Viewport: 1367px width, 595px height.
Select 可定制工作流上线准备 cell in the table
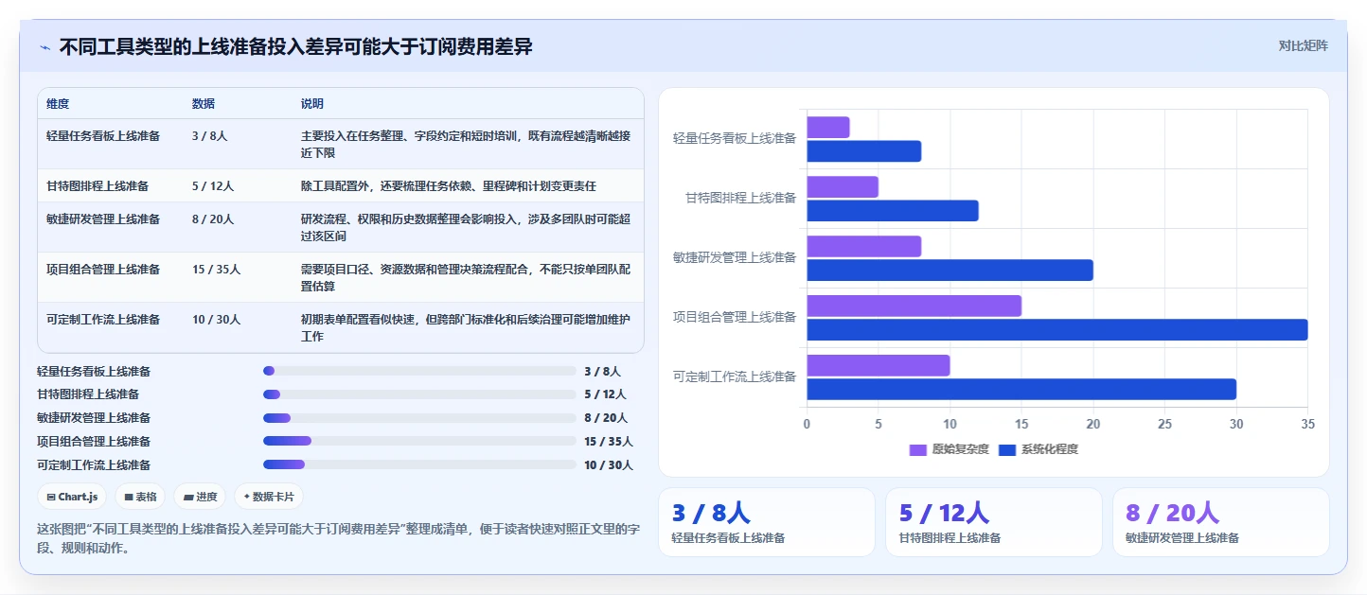coord(103,320)
